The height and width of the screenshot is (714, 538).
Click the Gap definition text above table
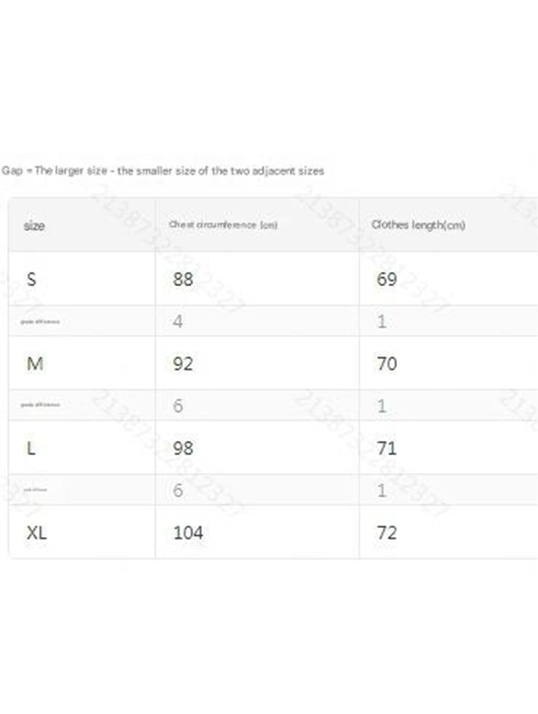(x=163, y=171)
